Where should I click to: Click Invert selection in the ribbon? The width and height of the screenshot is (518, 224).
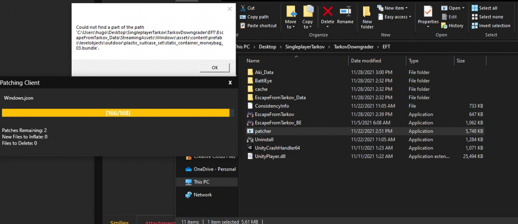(491, 26)
